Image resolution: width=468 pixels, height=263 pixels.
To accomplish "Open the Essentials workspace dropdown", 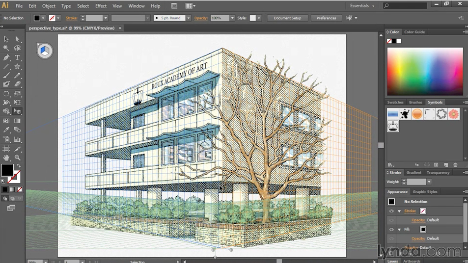I will click(362, 6).
